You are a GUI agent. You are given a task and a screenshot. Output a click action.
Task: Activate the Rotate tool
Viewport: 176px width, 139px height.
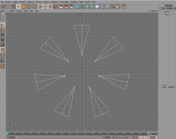click(x=29, y=7)
